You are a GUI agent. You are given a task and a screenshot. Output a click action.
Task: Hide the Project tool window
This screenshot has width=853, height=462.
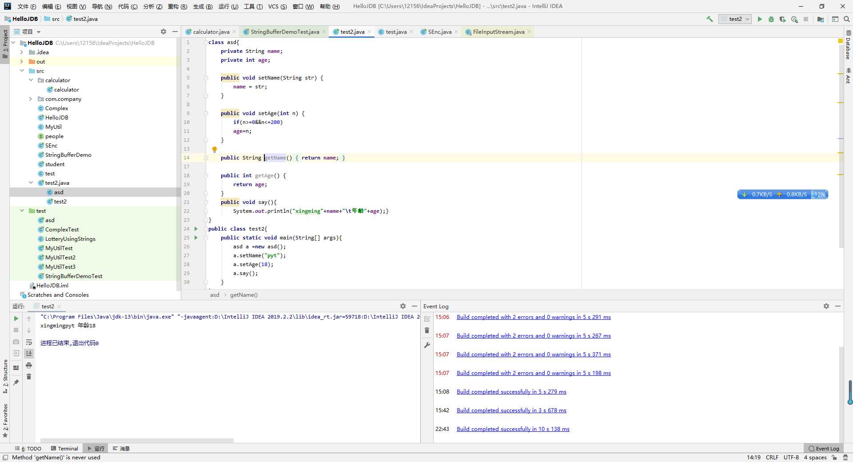pyautogui.click(x=175, y=32)
